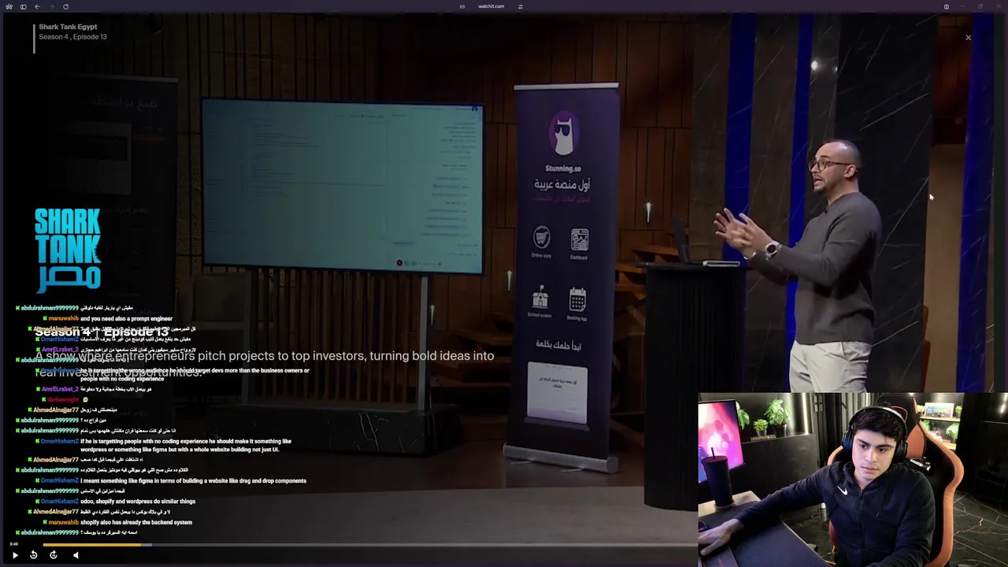1008x567 pixels.
Task: Reload the page with the refresh icon
Action: click(x=65, y=6)
